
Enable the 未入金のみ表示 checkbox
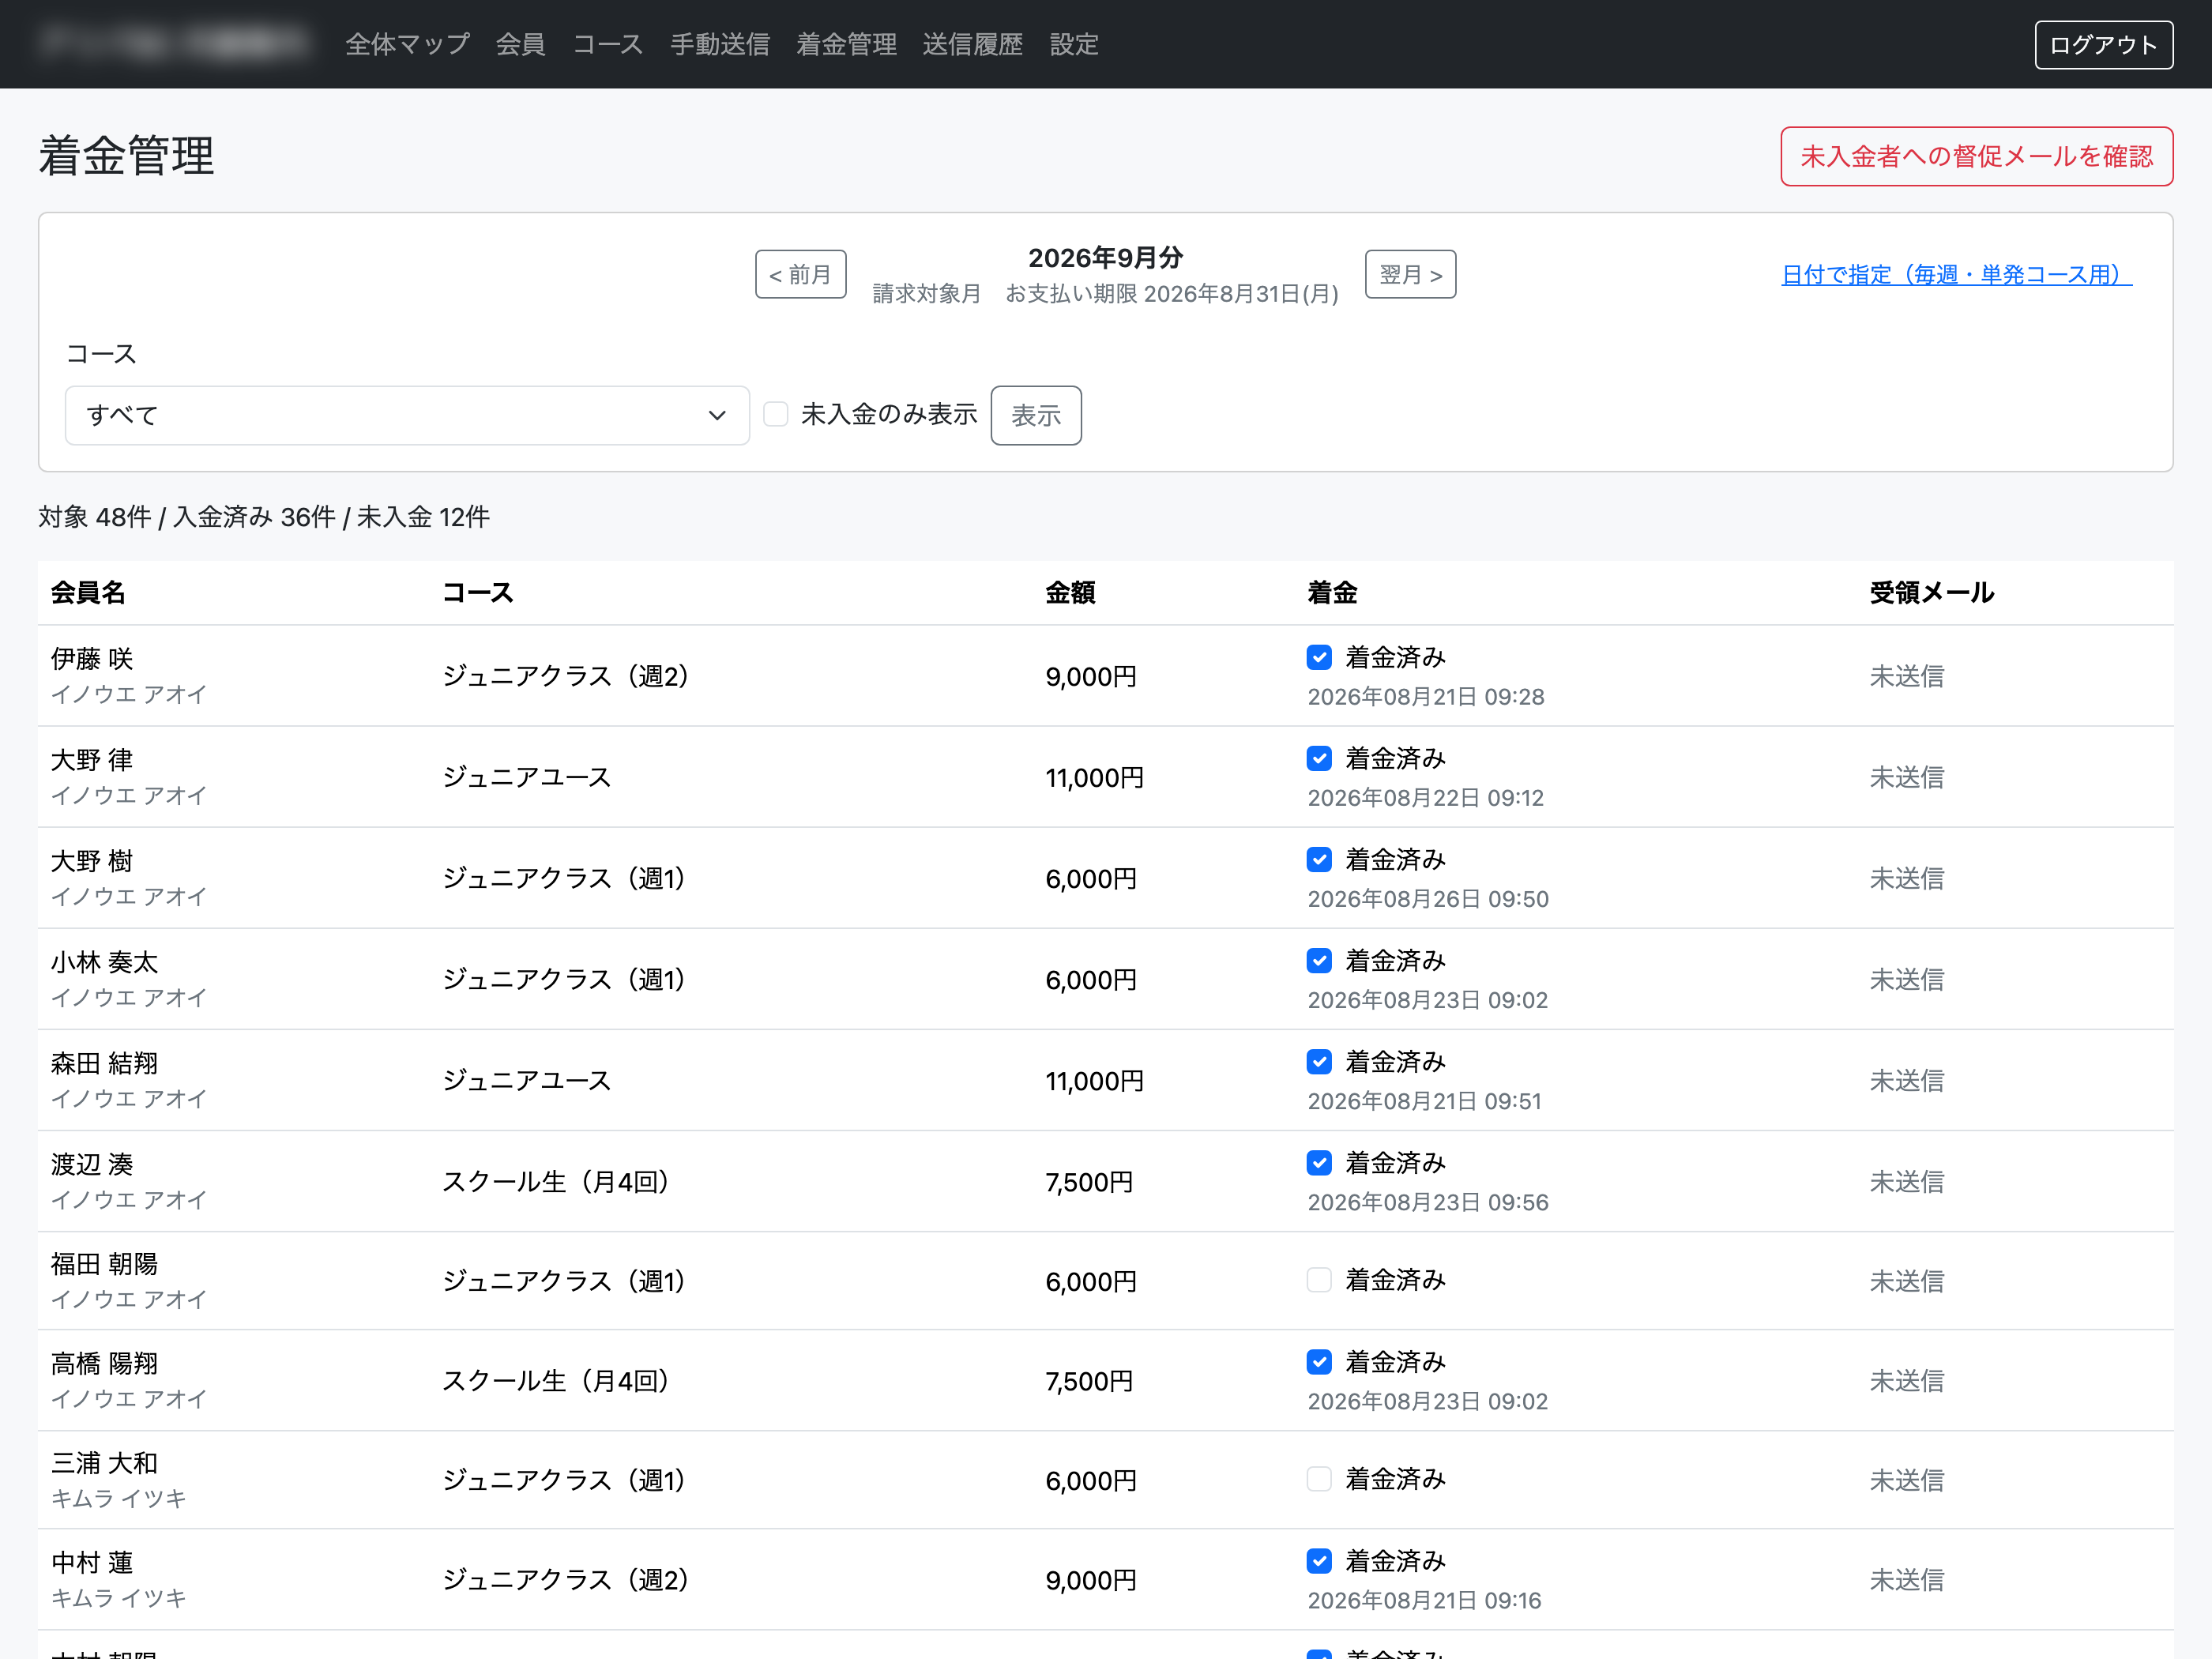[x=776, y=414]
